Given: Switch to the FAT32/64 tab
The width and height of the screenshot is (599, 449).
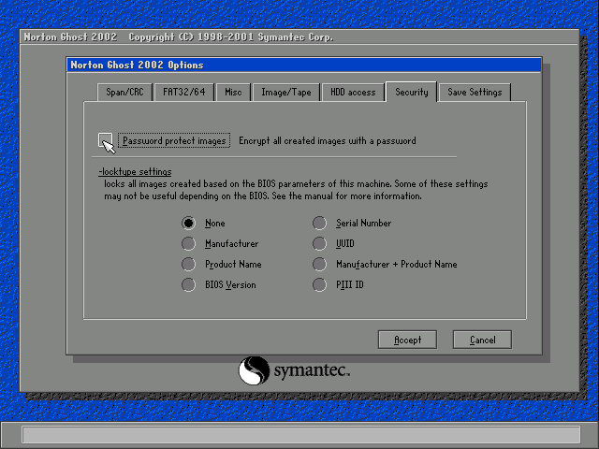Looking at the screenshot, I should (x=184, y=92).
